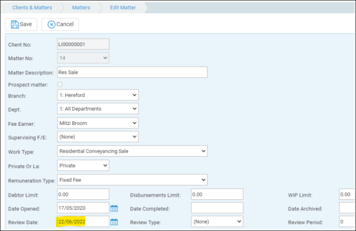Open the Supervising F/E dropdown
The image size is (356, 231).
pyautogui.click(x=98, y=137)
